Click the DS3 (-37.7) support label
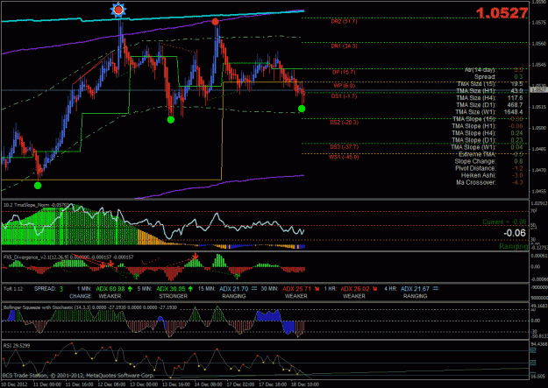The width and height of the screenshot is (548, 388). [x=344, y=147]
